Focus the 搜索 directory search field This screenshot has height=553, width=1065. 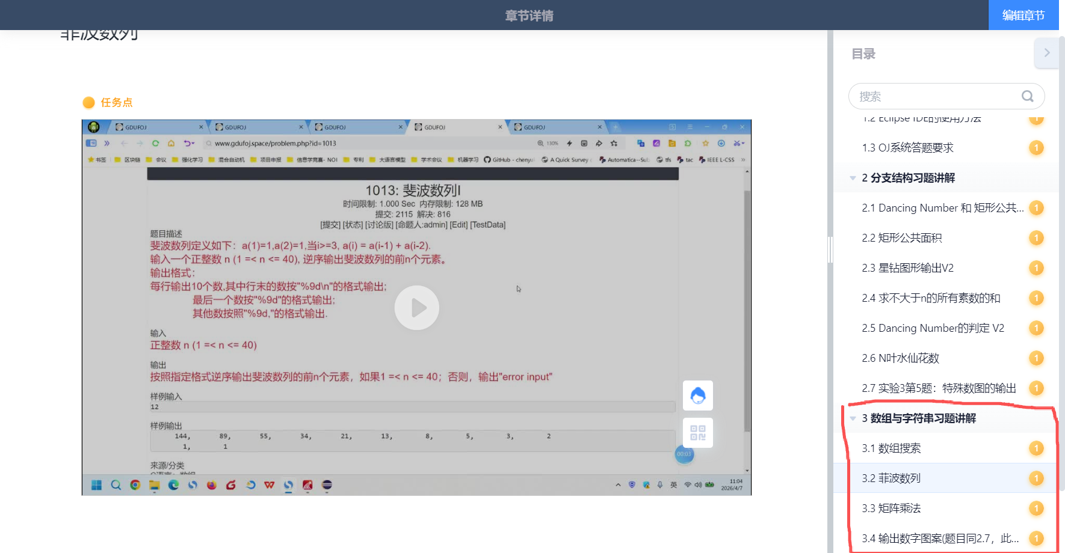click(936, 96)
